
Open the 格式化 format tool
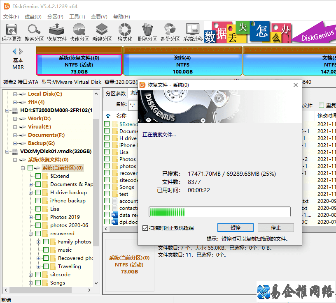[x=125, y=32]
